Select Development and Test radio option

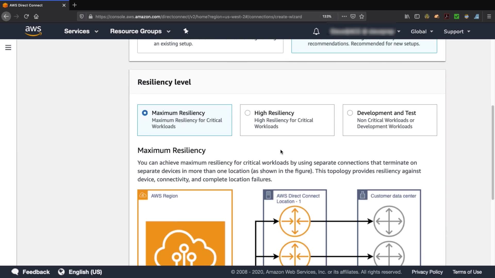(350, 113)
